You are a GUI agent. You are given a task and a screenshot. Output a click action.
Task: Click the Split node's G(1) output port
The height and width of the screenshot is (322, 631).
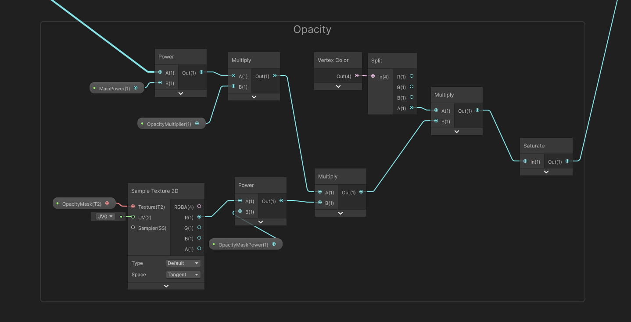click(x=411, y=87)
